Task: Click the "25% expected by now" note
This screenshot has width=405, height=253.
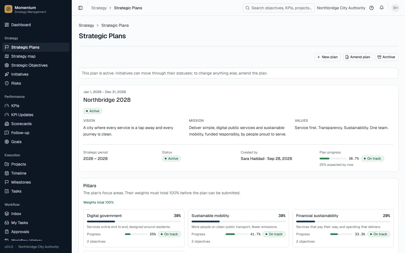Action: point(336,165)
